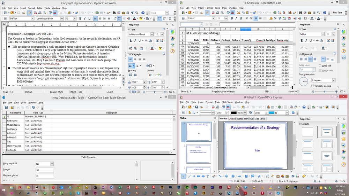349x196 pixels.
Task: Select the Rectangle tool in Impress drawing toolbar
Action: 199,176
